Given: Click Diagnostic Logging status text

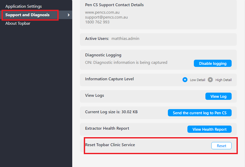Looking at the screenshot, I should coord(126,62).
